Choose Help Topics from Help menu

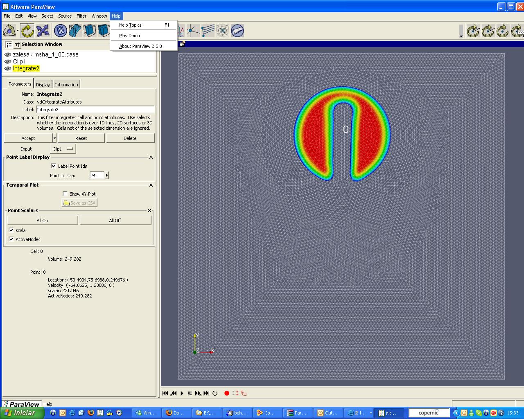[x=144, y=25]
